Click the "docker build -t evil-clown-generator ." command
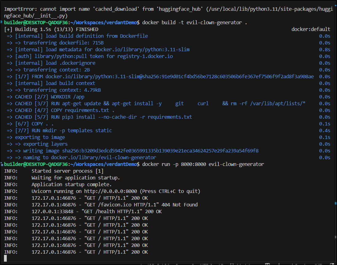This screenshot has height=265, width=337. click(194, 22)
